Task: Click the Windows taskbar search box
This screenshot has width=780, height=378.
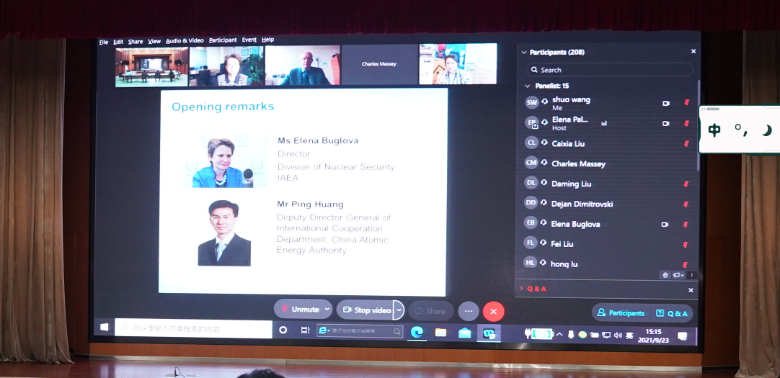Action: pyautogui.click(x=193, y=329)
